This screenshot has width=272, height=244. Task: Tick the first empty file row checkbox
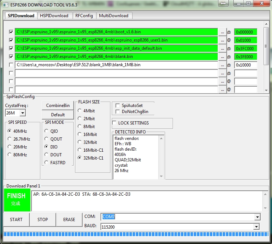(x=11, y=73)
